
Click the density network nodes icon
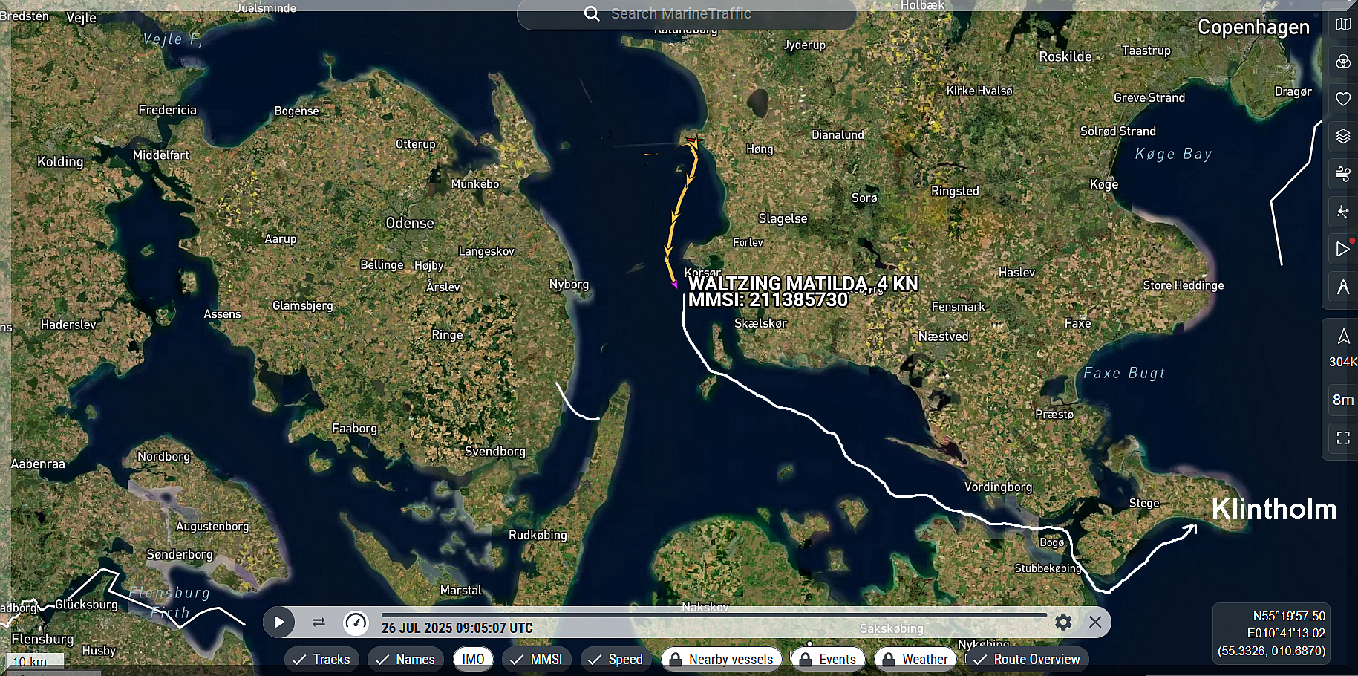click(x=1342, y=212)
